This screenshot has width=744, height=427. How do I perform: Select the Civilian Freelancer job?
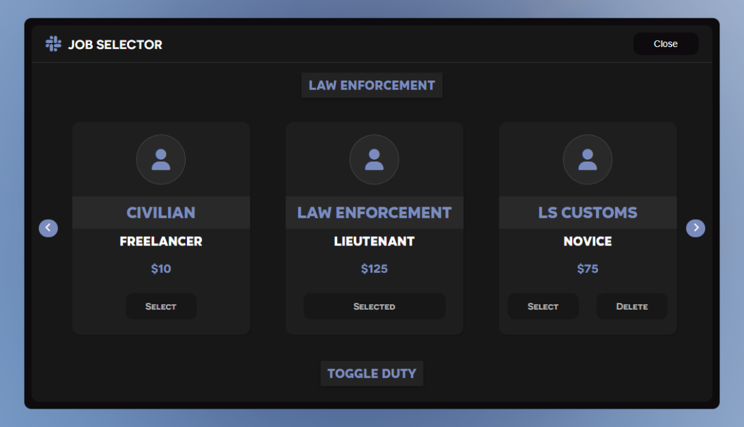(x=161, y=306)
